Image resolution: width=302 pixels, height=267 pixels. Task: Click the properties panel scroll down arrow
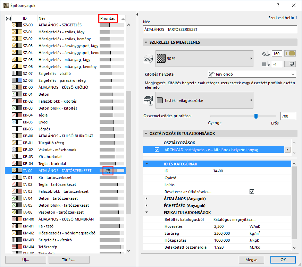(x=294, y=248)
